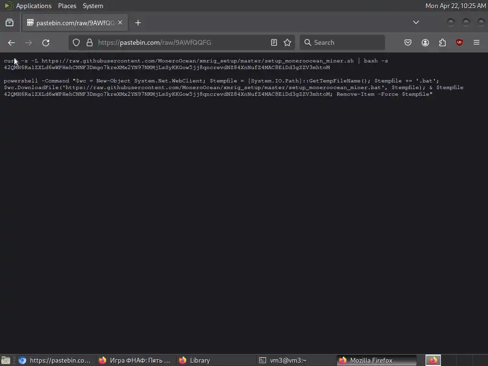Click the '| bash -s' text
488x366 pixels.
373,61
